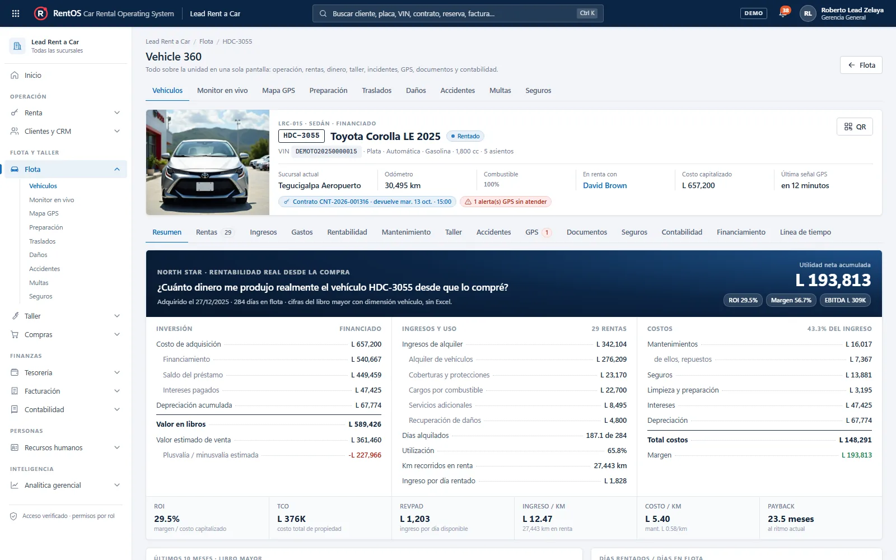Open customer David Brown link
Viewport: 896px width, 560px height.
tap(605, 185)
